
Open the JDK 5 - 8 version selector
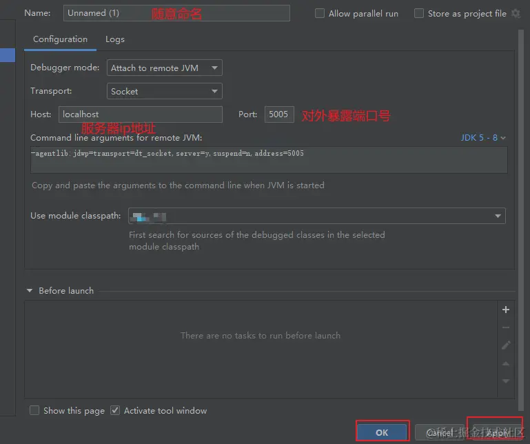(x=483, y=138)
